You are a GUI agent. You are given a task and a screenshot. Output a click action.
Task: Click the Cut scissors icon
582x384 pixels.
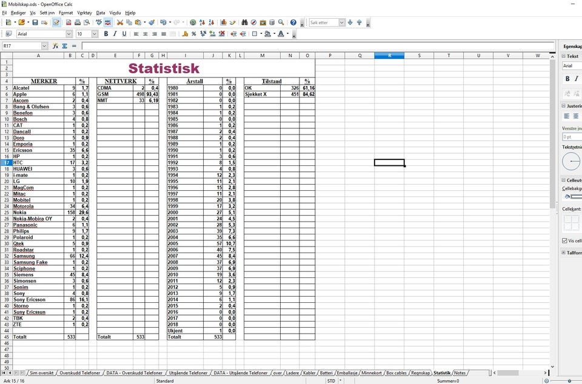[120, 22]
